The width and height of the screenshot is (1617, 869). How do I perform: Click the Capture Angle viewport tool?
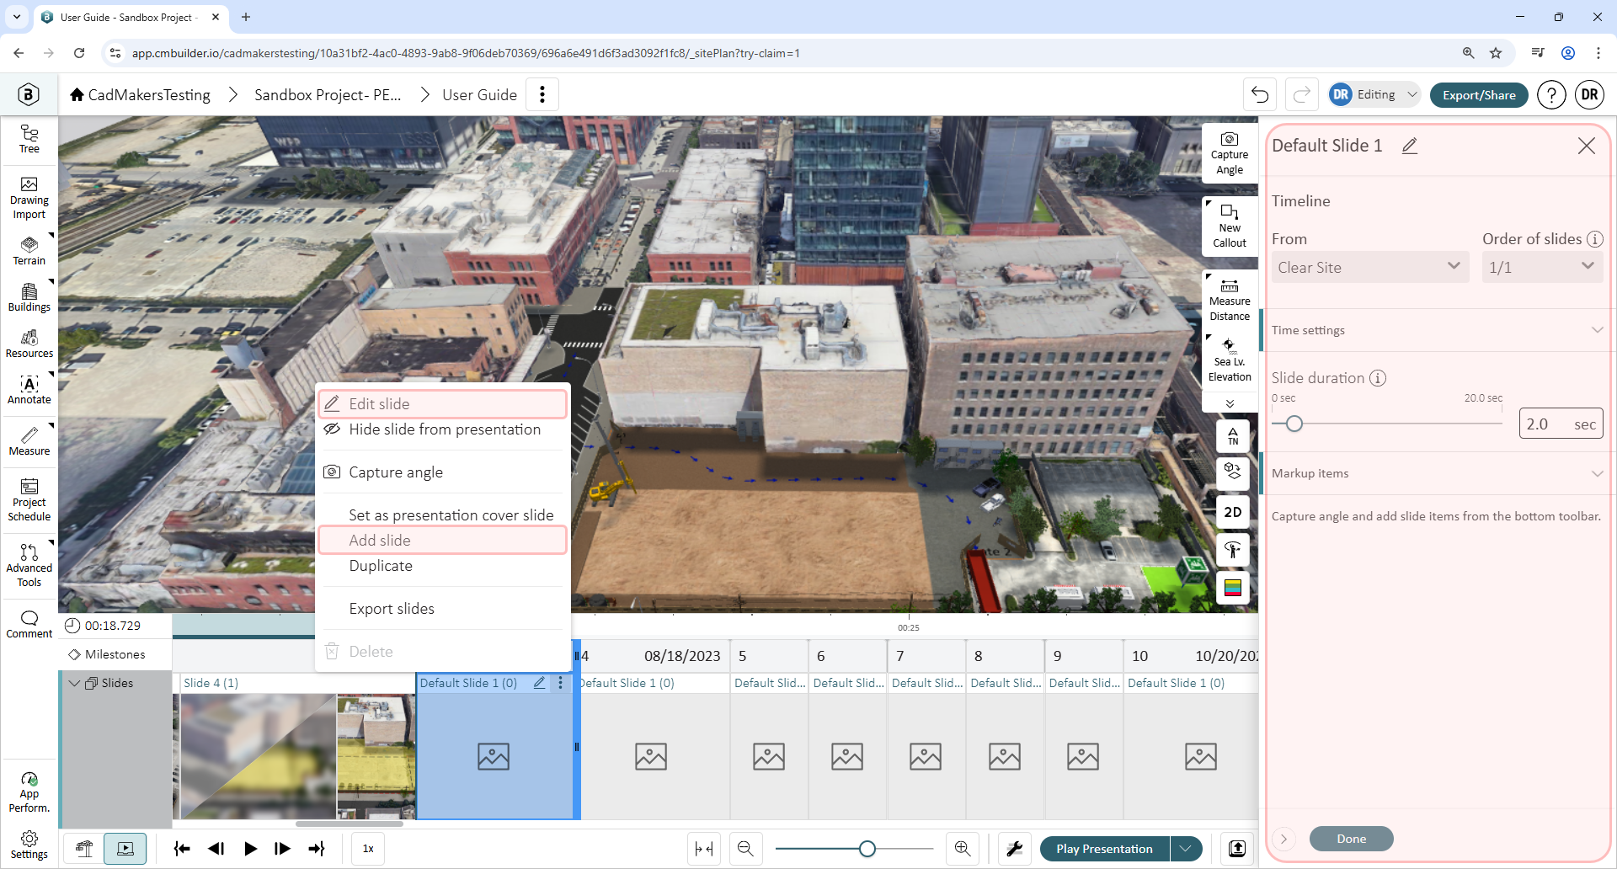point(1230,154)
